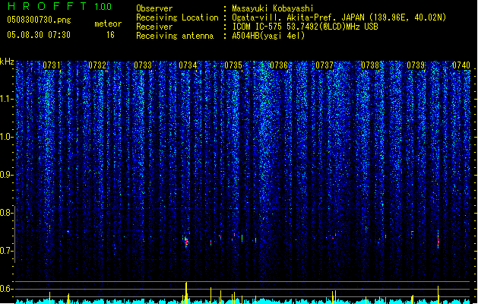Click the observer name Masayuki Kobayashi

point(273,8)
